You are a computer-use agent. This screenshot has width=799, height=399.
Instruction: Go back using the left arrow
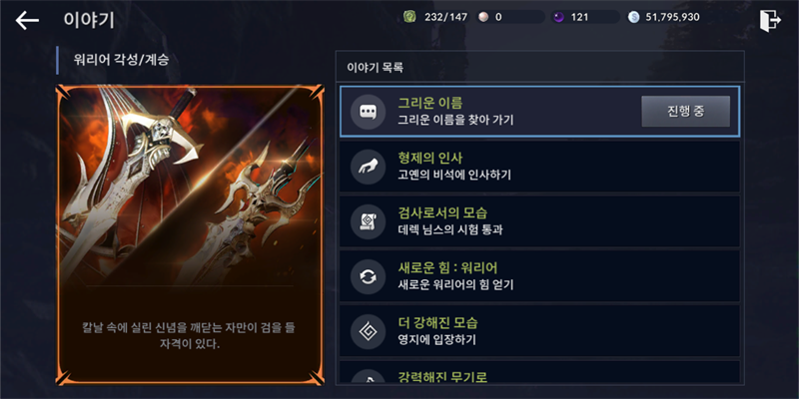pos(27,20)
